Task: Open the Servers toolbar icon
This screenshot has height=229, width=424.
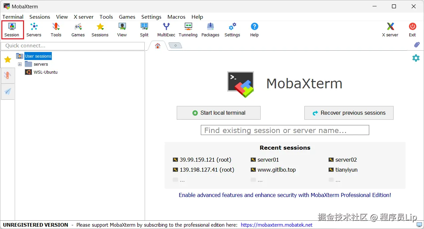Action: coord(34,30)
